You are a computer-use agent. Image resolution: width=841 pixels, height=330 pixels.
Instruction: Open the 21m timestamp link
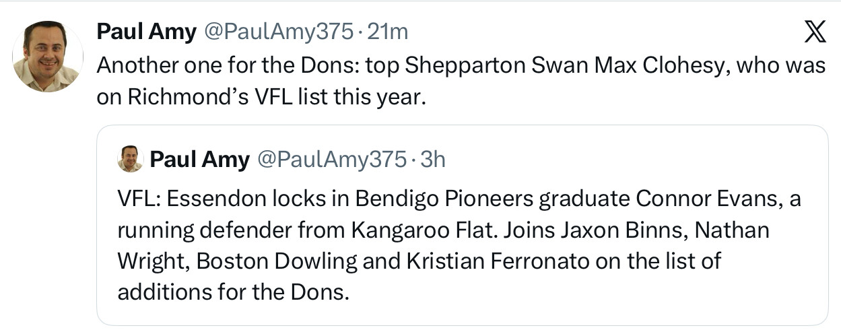pos(387,31)
